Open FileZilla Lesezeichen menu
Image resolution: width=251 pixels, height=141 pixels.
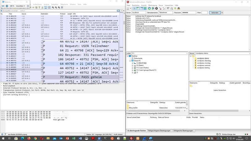point(169,5)
